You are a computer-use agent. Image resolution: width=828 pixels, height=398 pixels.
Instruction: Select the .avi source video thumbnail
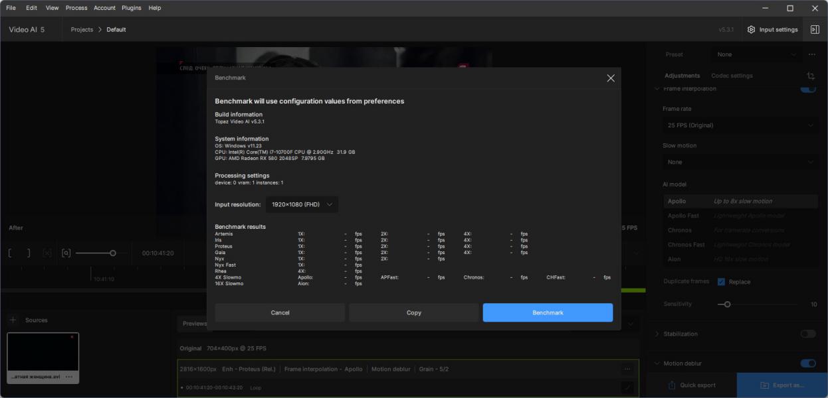pyautogui.click(x=43, y=358)
